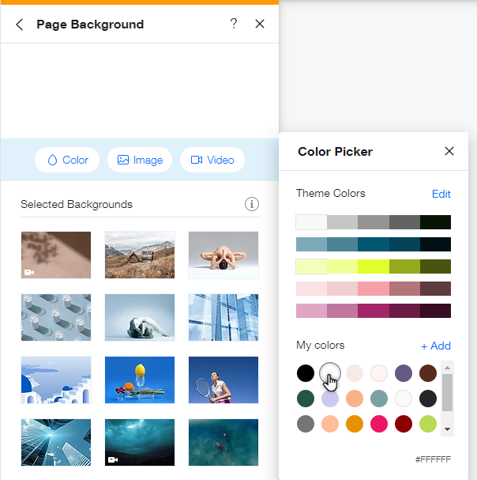Close the Page Background panel
477x480 pixels.
[x=260, y=25]
